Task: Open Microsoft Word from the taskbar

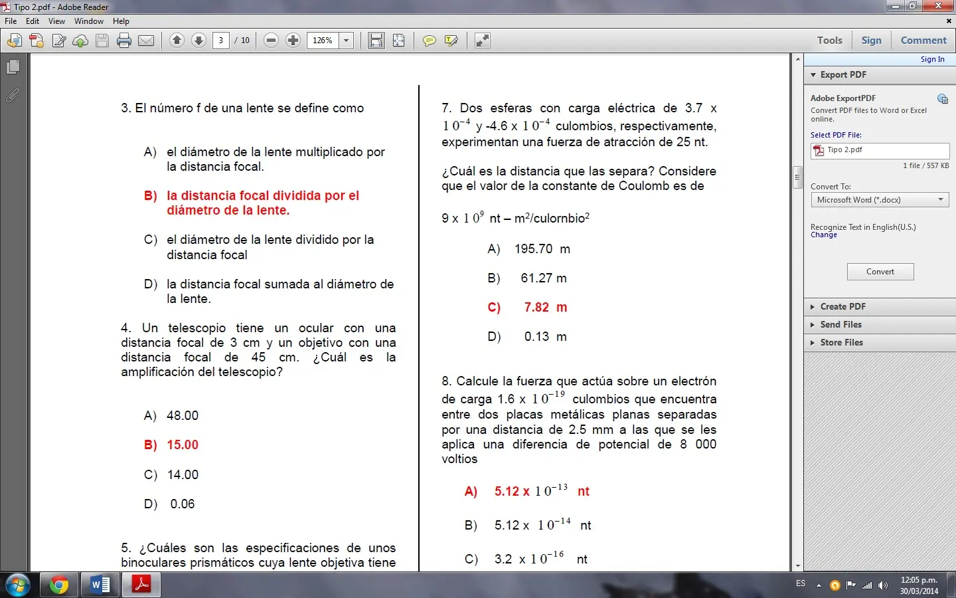Action: [x=100, y=585]
